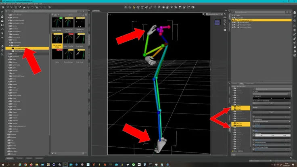Screen dimensions: 297x167
Task: Click the first icon in top-left toolbar
Action: (3, 7)
